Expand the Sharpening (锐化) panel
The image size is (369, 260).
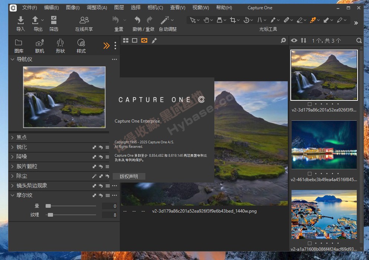[12, 147]
